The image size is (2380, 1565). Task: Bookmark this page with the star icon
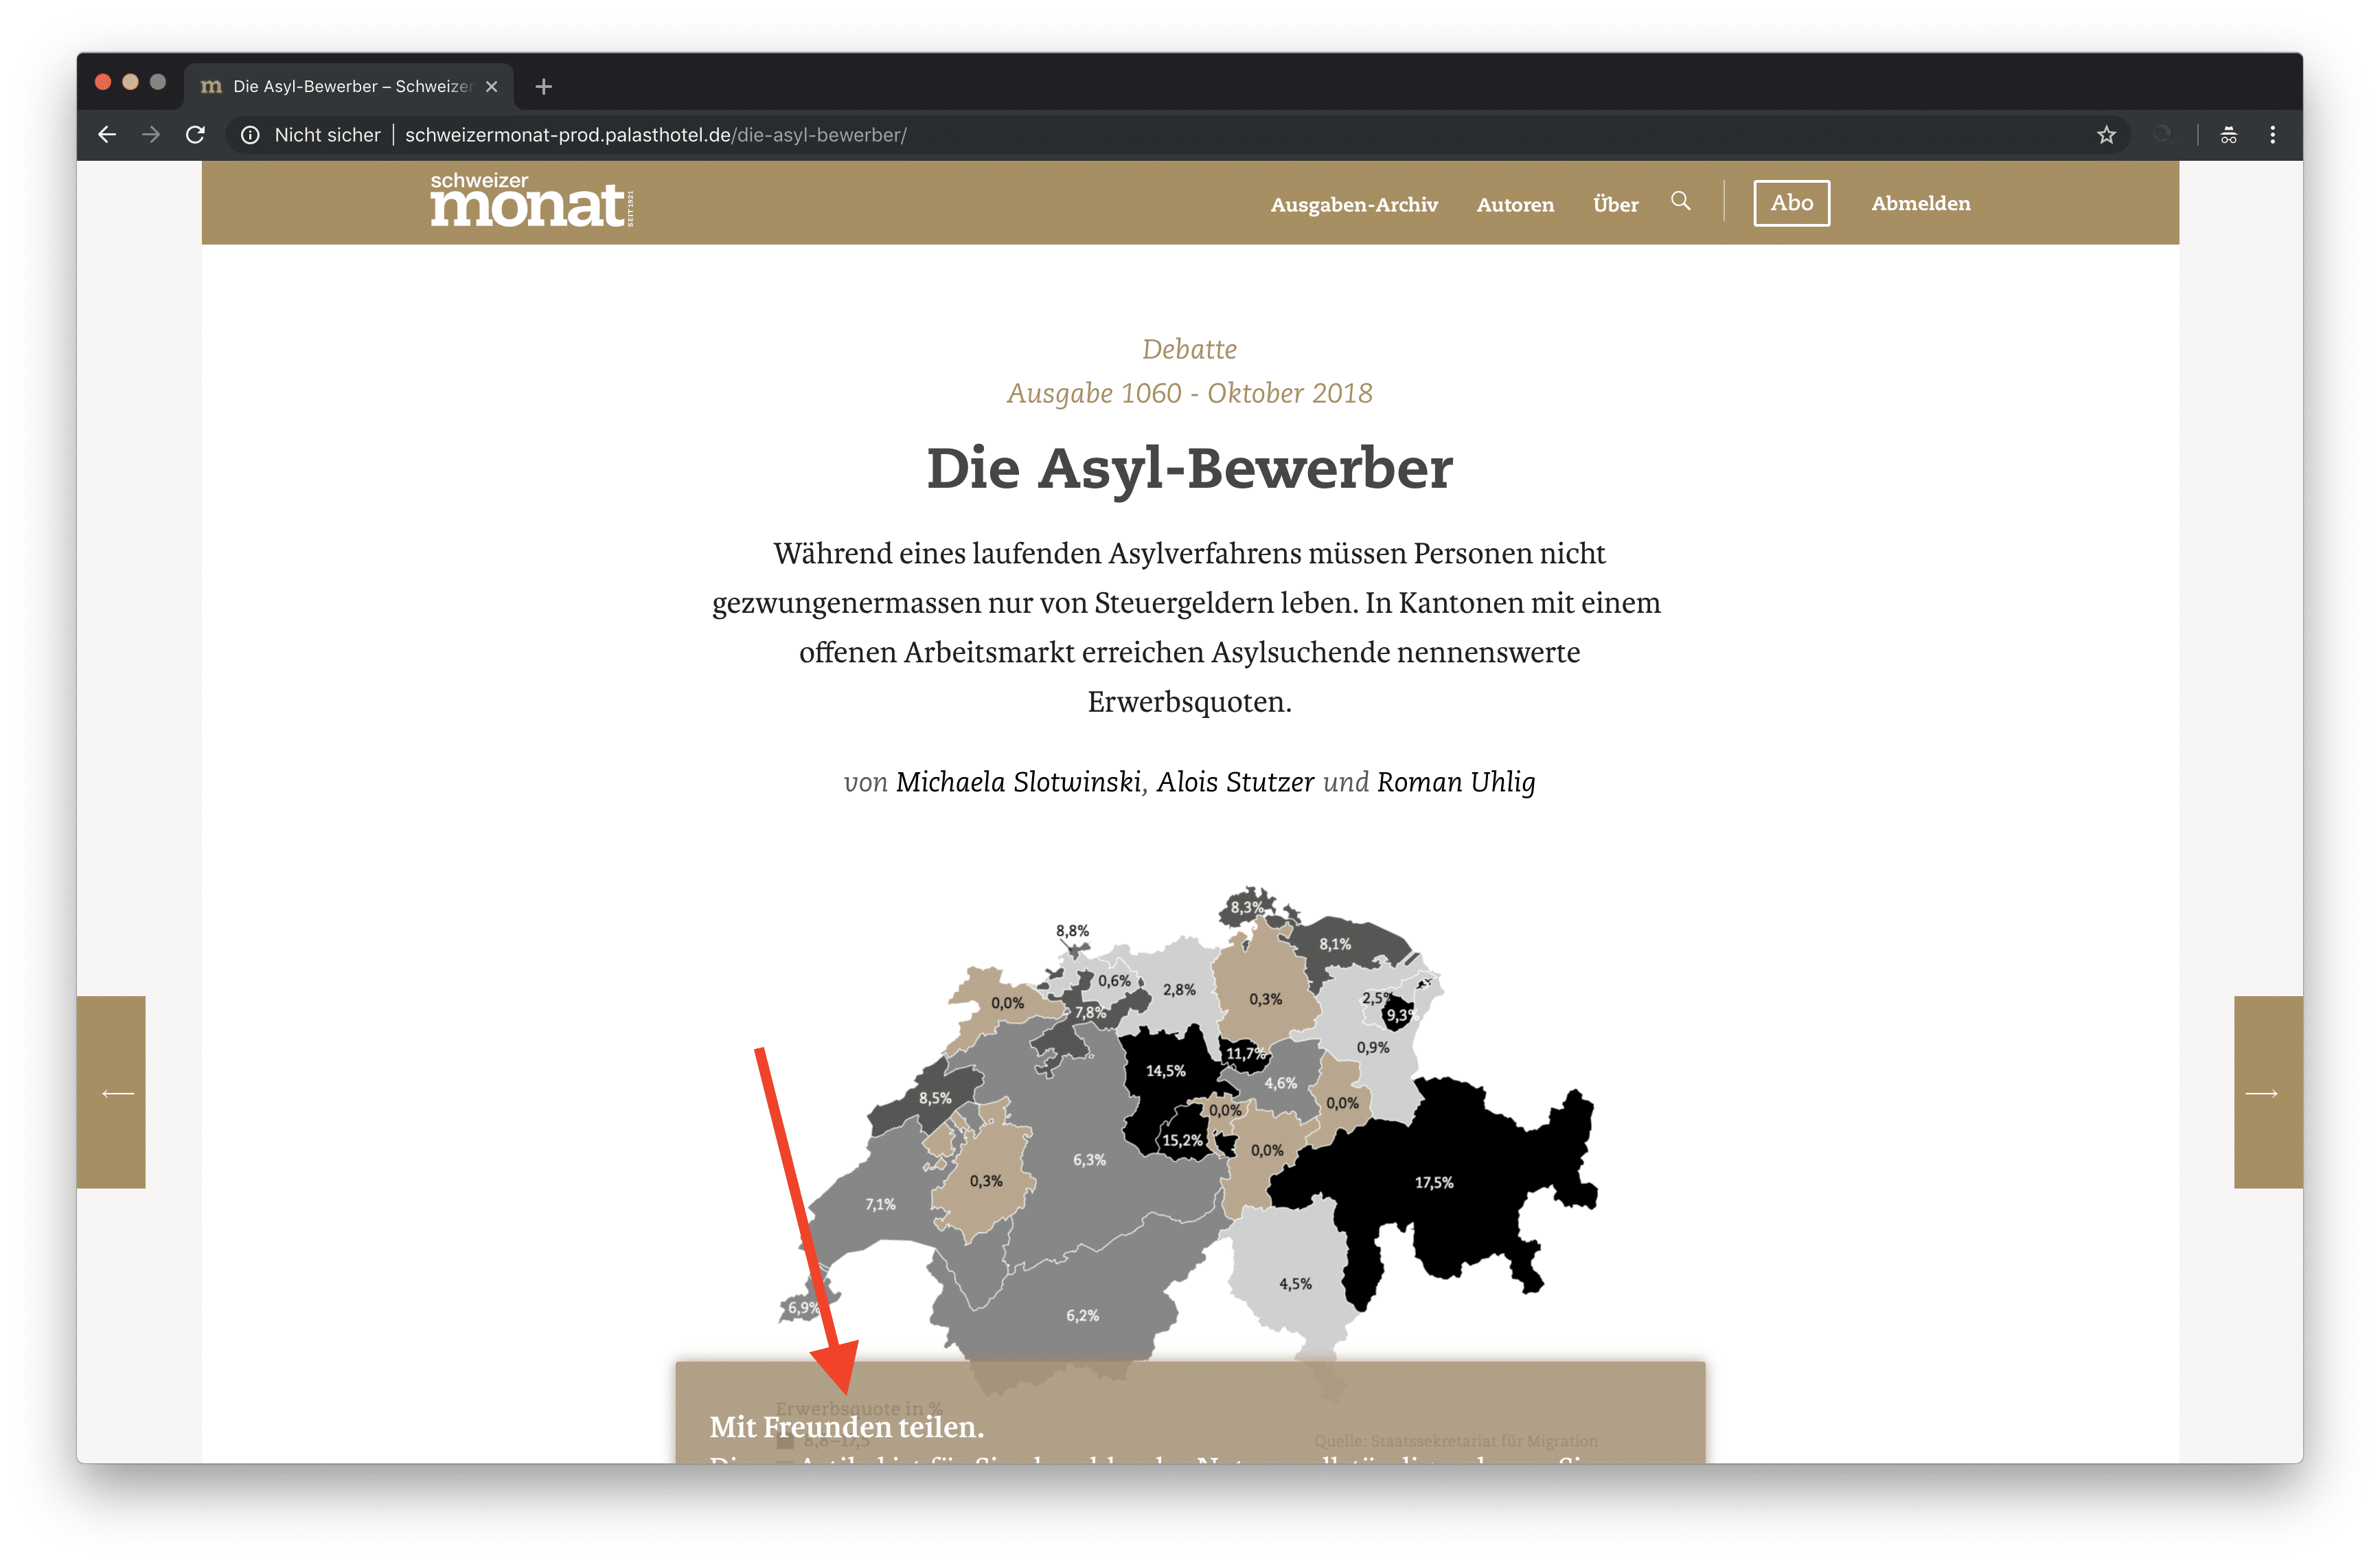(2106, 135)
